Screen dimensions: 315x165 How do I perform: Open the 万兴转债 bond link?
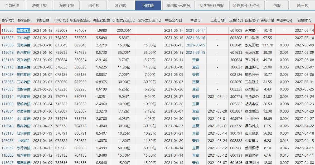click(x=23, y=60)
